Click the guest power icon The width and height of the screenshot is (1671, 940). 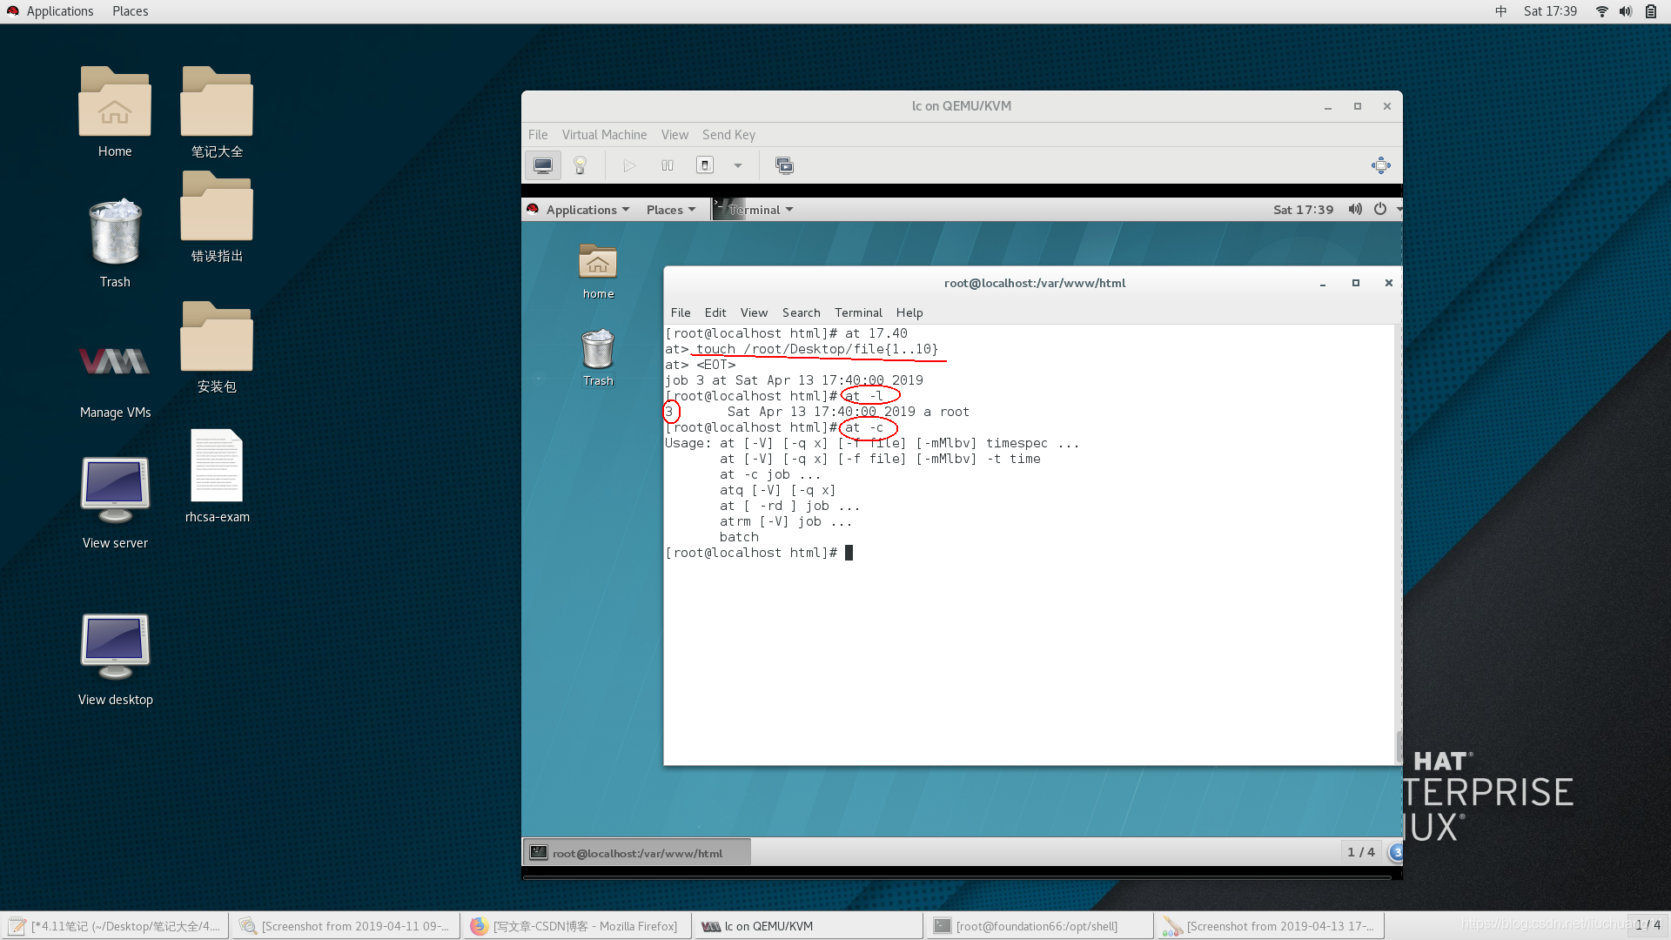pyautogui.click(x=1380, y=210)
